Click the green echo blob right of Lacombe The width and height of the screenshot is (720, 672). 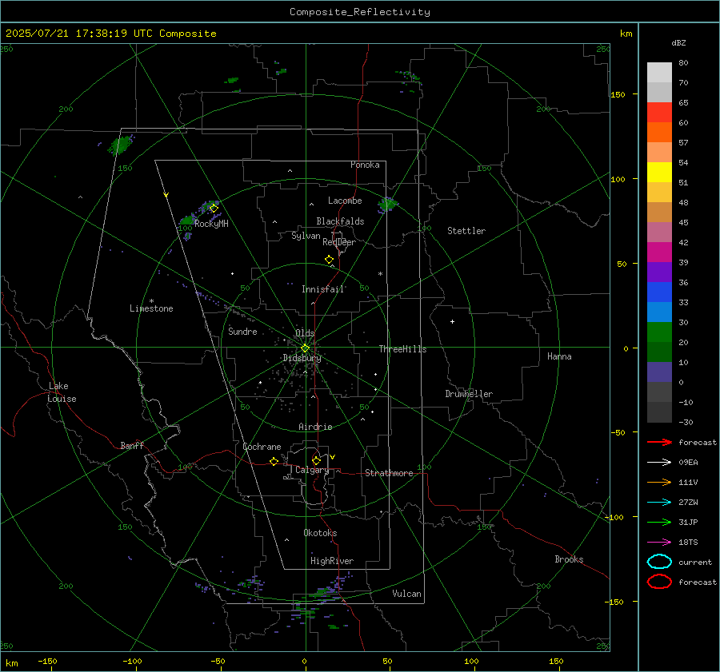(x=387, y=205)
